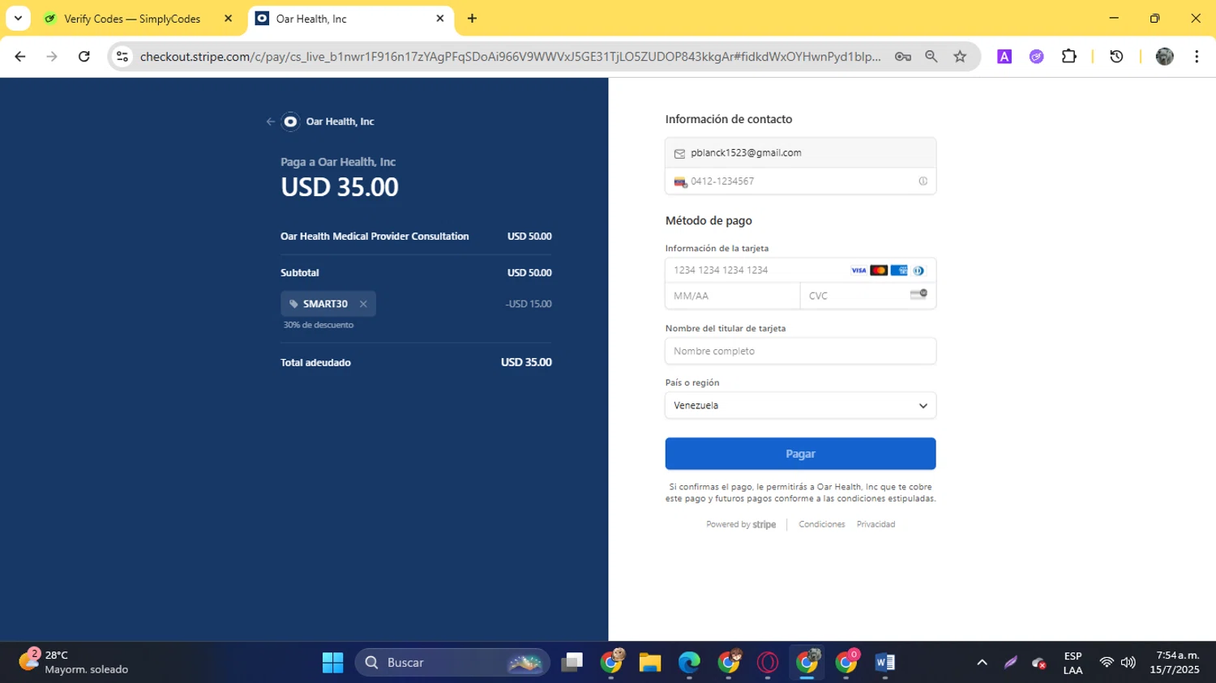Open Opera browser from the taskbar
The width and height of the screenshot is (1216, 683).
click(767, 663)
